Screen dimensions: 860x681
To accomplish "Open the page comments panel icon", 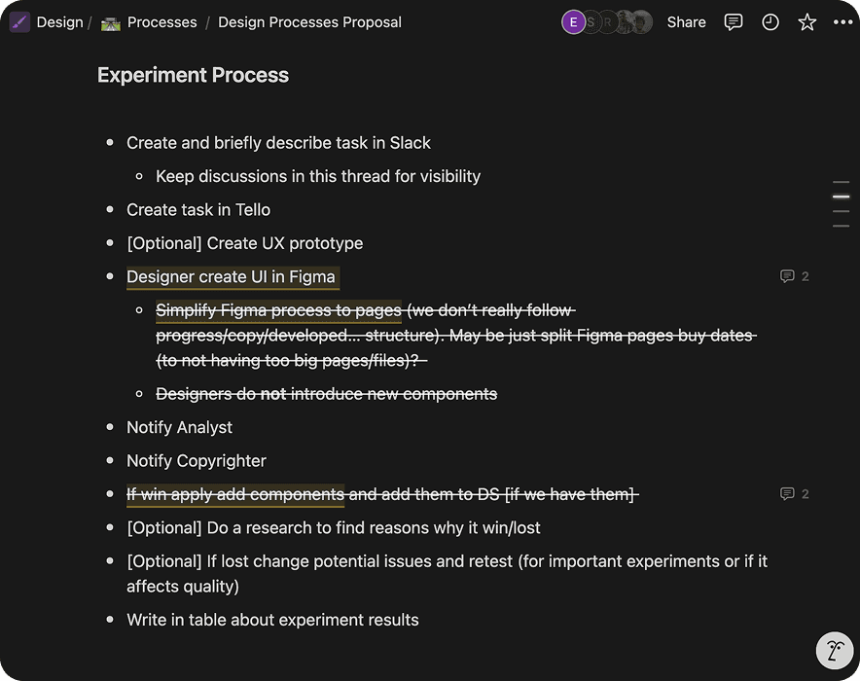I will (x=734, y=22).
